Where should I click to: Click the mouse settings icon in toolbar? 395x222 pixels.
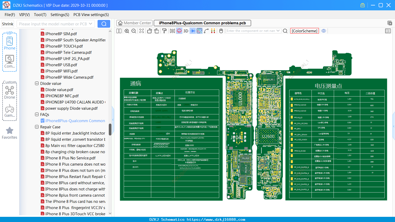221,31
